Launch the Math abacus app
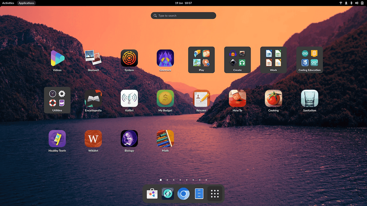367x206 pixels. 165,139
